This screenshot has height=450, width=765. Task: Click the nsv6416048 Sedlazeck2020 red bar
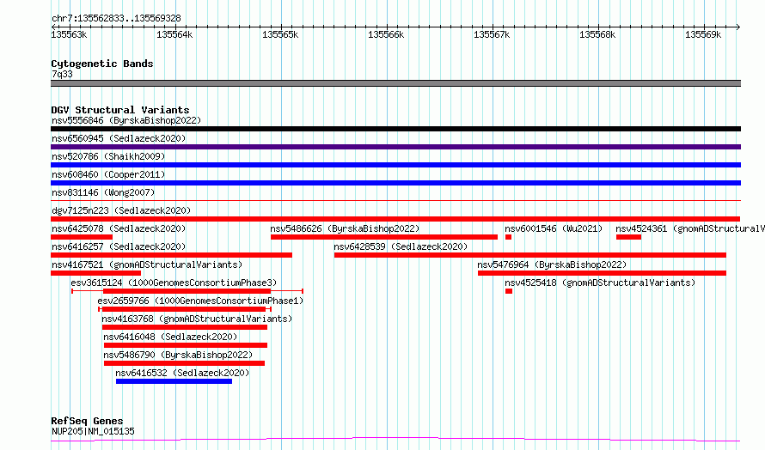point(186,345)
